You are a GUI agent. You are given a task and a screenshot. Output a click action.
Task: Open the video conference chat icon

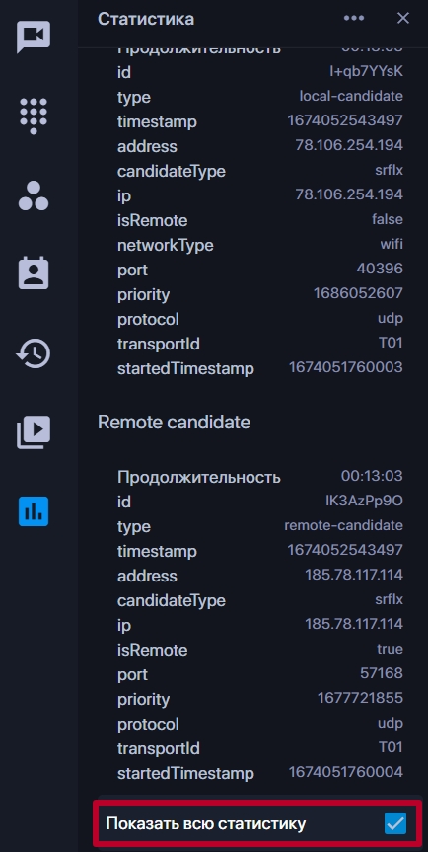(x=34, y=37)
